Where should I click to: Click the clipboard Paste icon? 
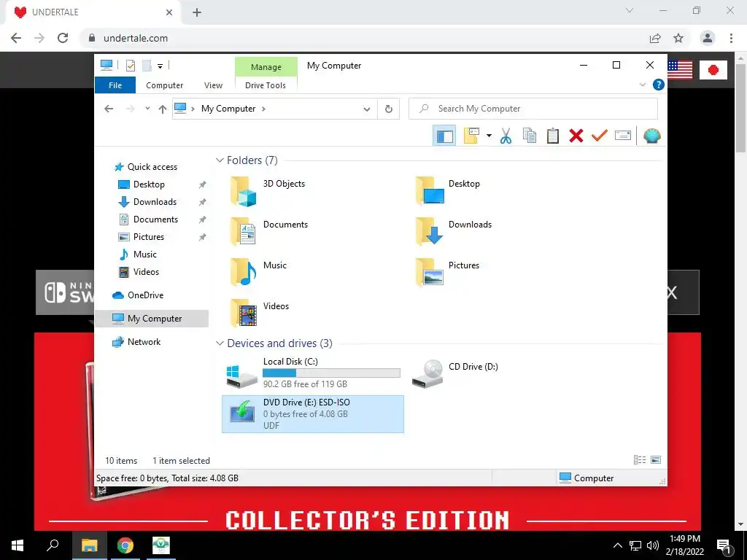(x=553, y=136)
